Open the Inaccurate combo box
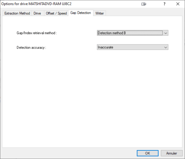The width and height of the screenshot is (185, 159). tap(133, 47)
